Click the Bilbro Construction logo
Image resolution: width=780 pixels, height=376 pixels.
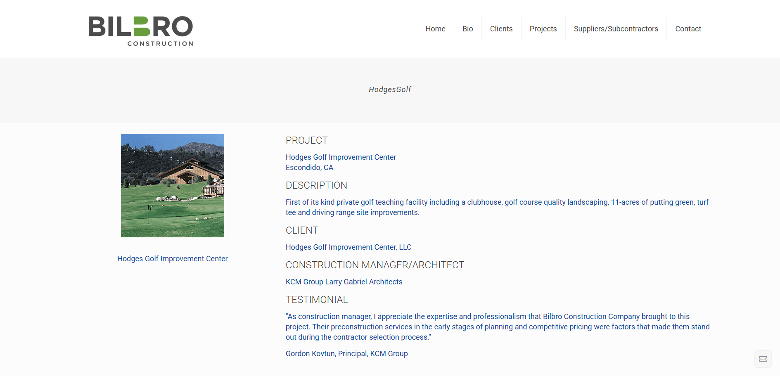tap(140, 31)
